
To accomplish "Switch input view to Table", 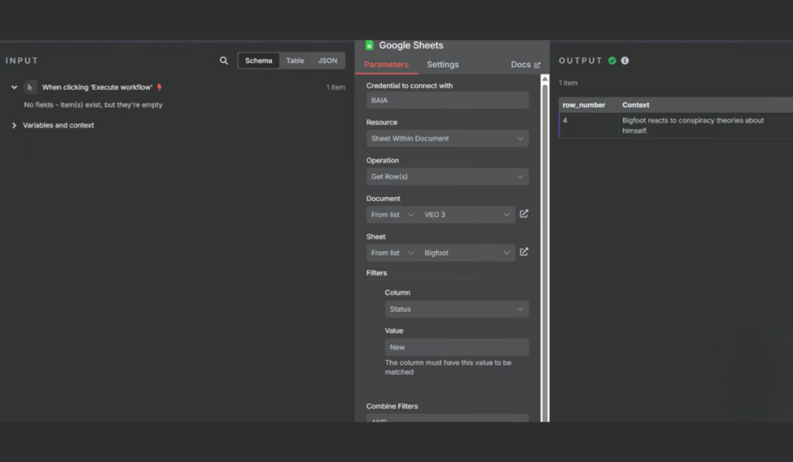I will pos(295,60).
